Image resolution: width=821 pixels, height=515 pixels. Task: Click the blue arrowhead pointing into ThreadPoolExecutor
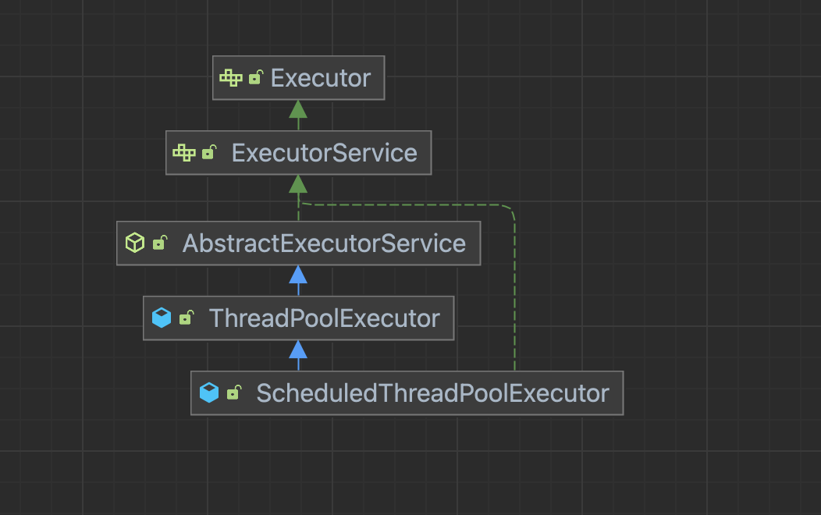tap(298, 350)
